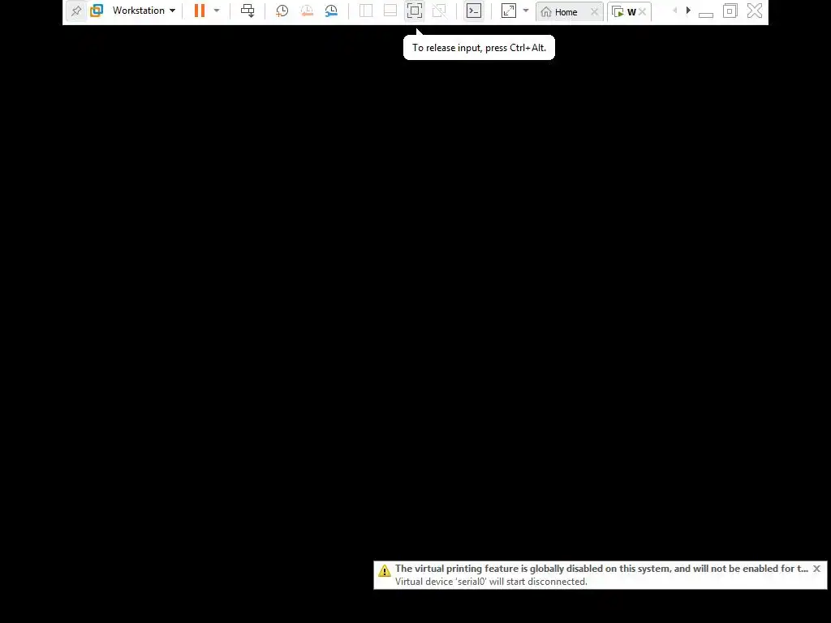Open the Workstation menu

144,11
